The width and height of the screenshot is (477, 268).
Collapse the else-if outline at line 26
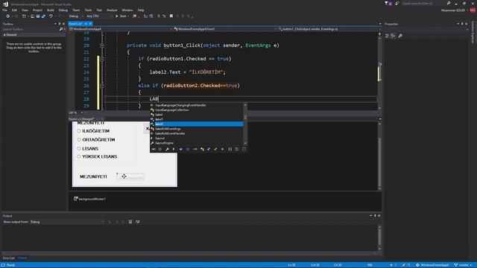click(x=102, y=86)
